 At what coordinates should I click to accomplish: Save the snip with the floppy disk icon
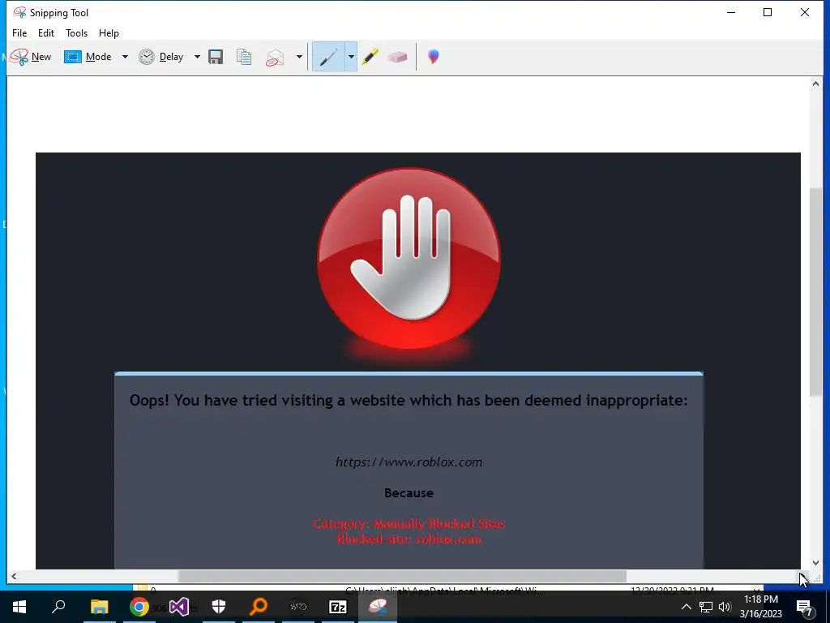tap(216, 57)
